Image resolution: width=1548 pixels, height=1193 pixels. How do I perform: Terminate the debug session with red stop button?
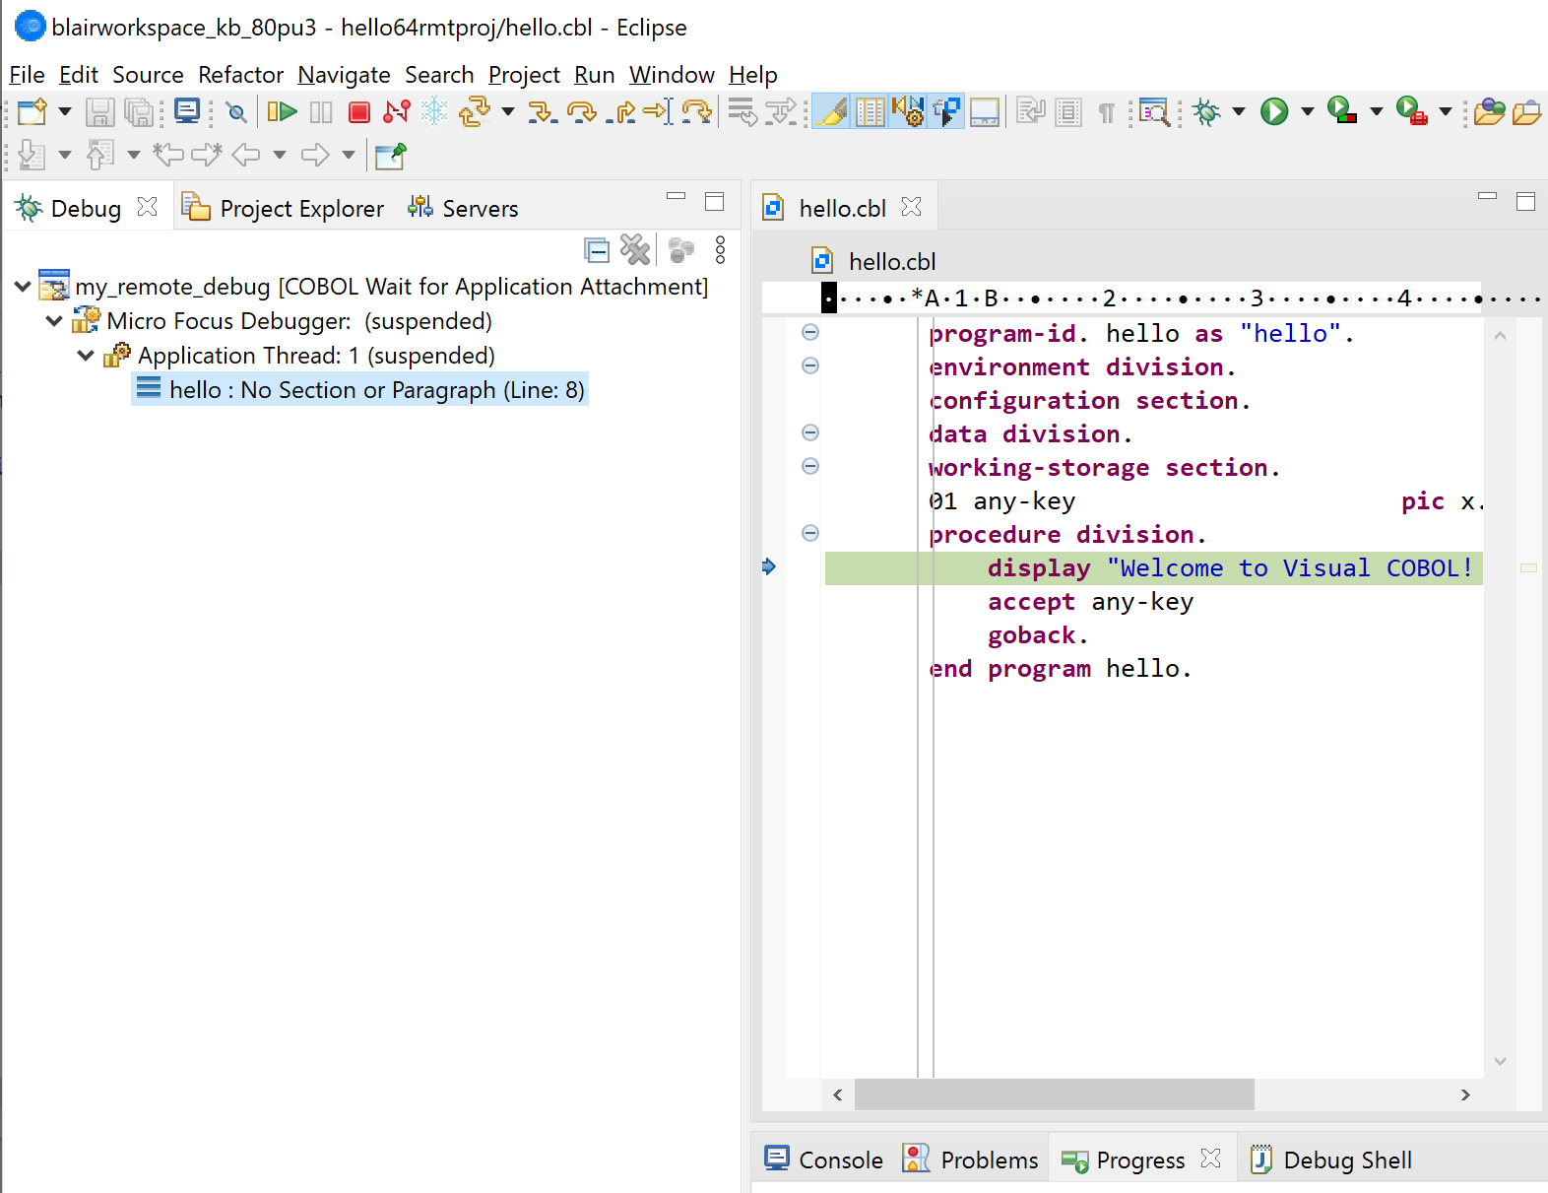click(x=359, y=112)
